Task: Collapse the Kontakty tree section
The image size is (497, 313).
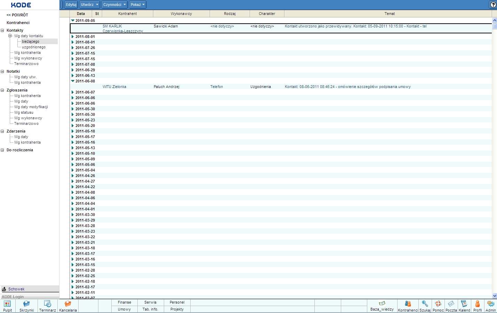Action: 2,30
